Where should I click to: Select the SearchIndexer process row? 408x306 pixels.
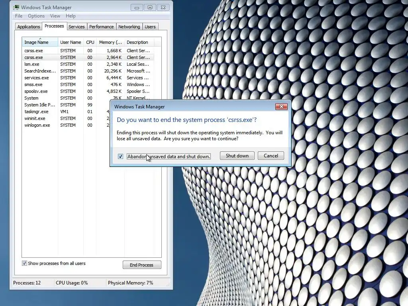pyautogui.click(x=88, y=71)
